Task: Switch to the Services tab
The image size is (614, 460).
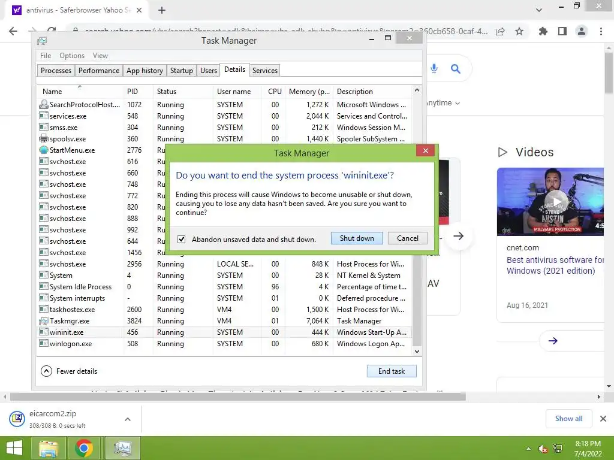Action: point(264,71)
